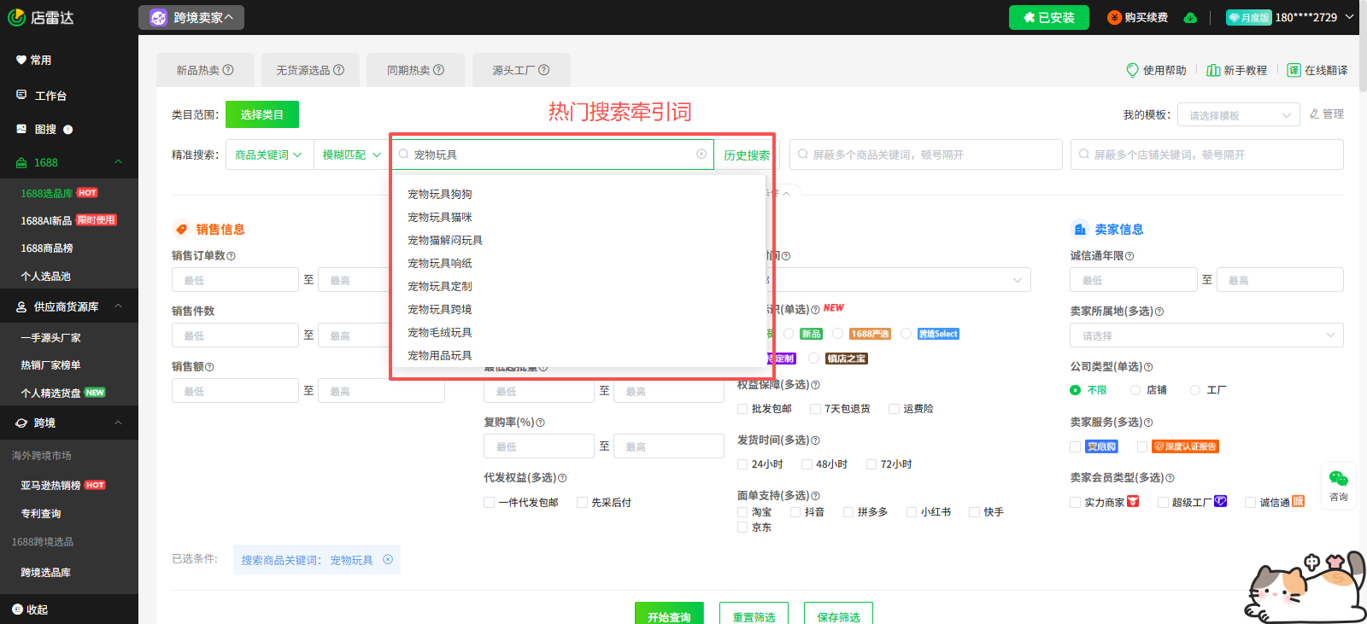Expand the 商品关键词 search type dropdown
Screen dimensions: 1367x624
click(x=268, y=155)
